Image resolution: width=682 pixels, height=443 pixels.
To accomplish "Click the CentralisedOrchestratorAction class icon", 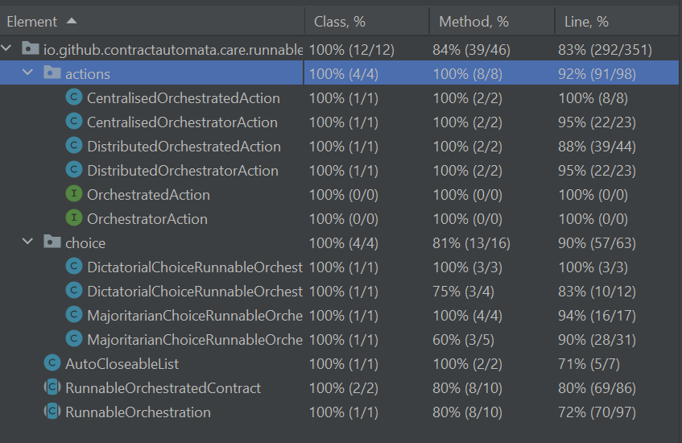I will [x=74, y=122].
